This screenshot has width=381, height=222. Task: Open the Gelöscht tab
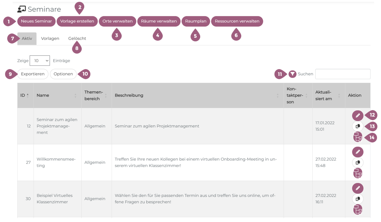pos(77,38)
